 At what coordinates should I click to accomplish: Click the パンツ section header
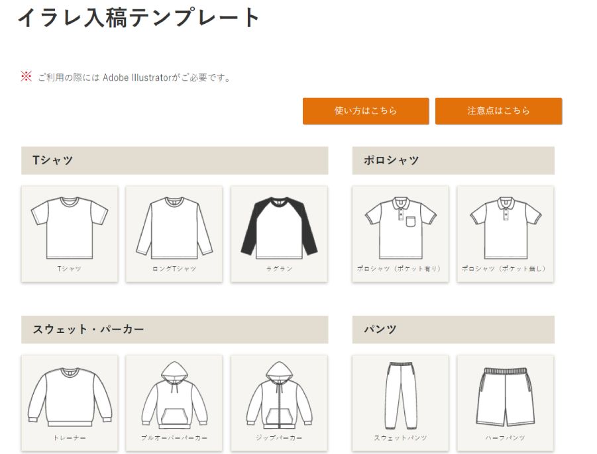click(x=453, y=330)
